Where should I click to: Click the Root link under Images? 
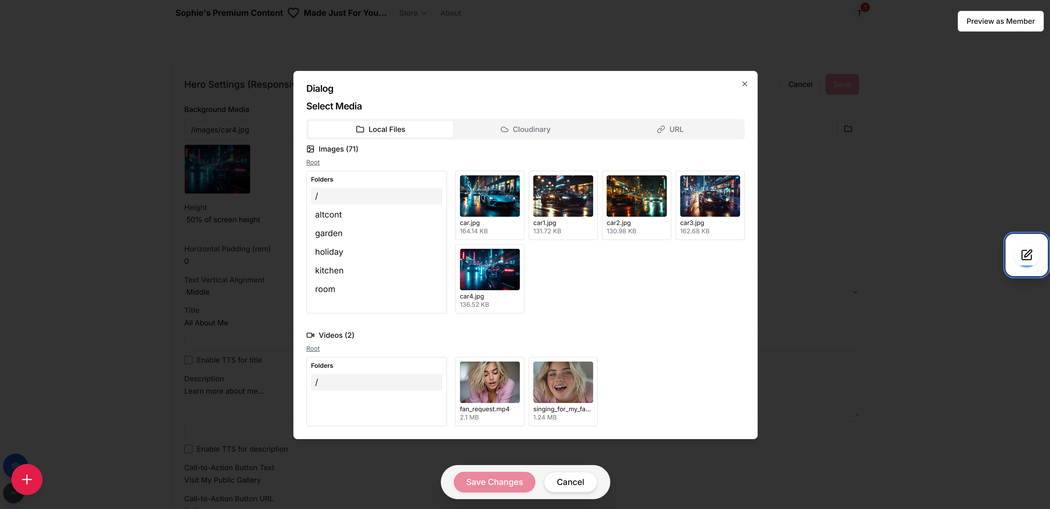click(x=313, y=162)
